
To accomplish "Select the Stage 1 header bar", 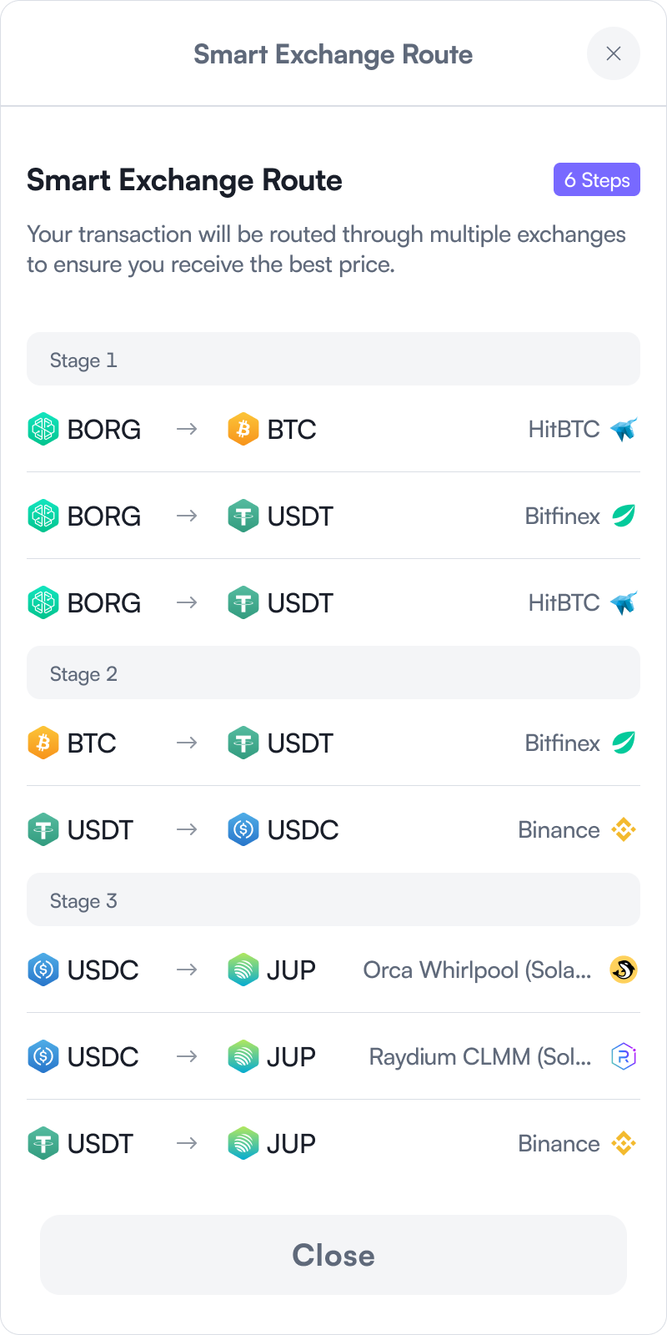I will tap(333, 359).
